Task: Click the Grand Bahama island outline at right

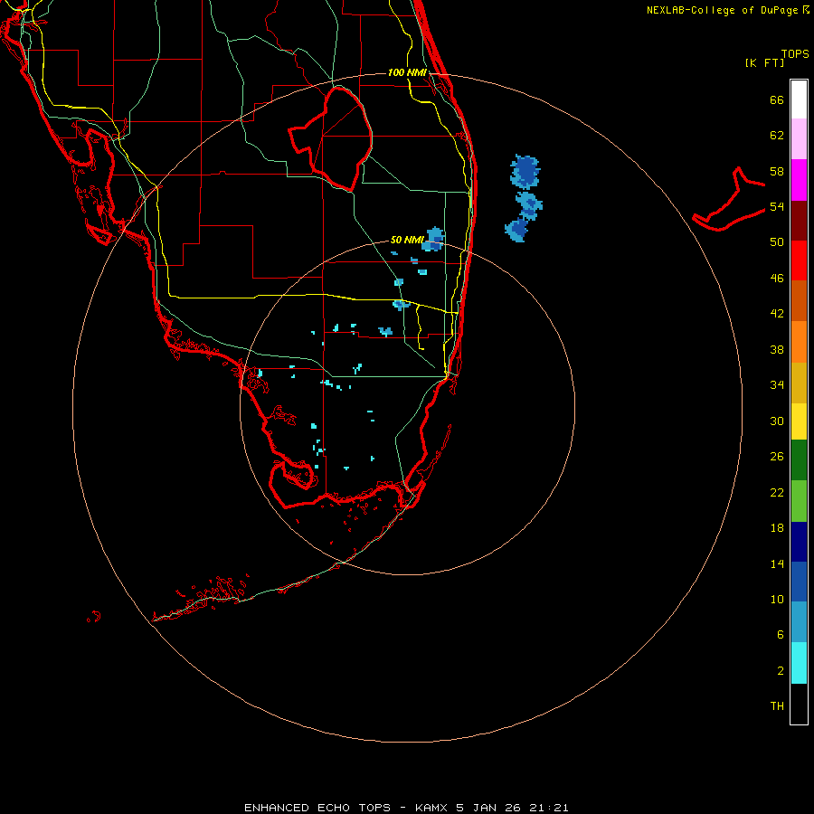Action: coord(729,201)
